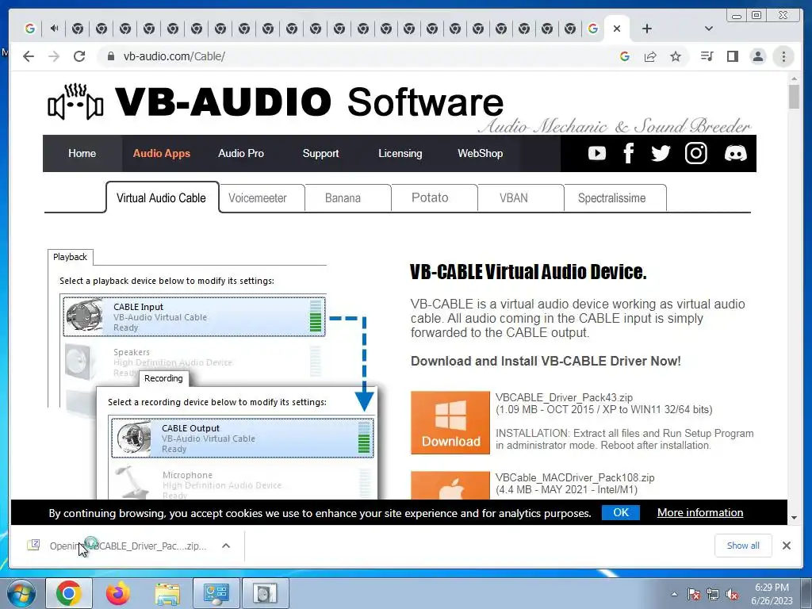
Task: Click the scrollbar down arrow
Action: pos(794,517)
